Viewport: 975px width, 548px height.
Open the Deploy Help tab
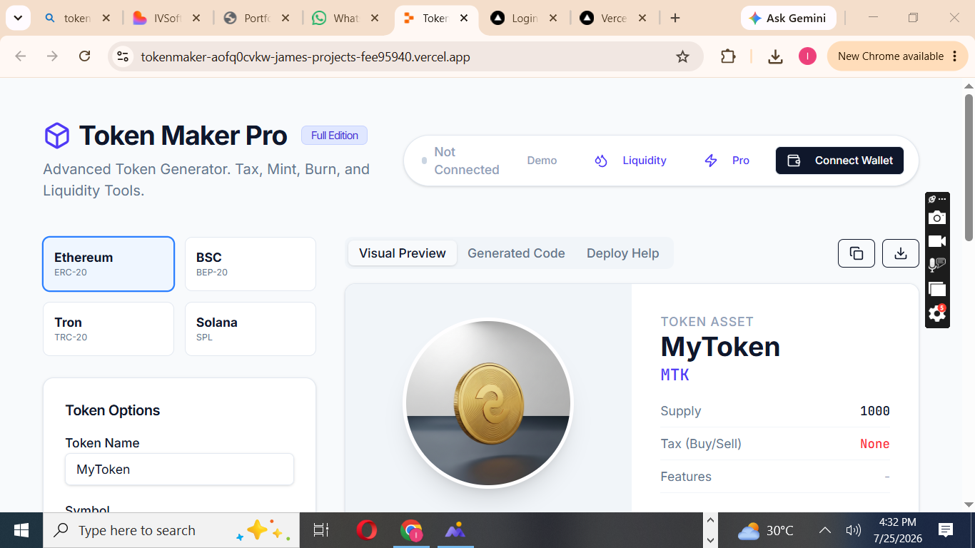[x=623, y=253]
